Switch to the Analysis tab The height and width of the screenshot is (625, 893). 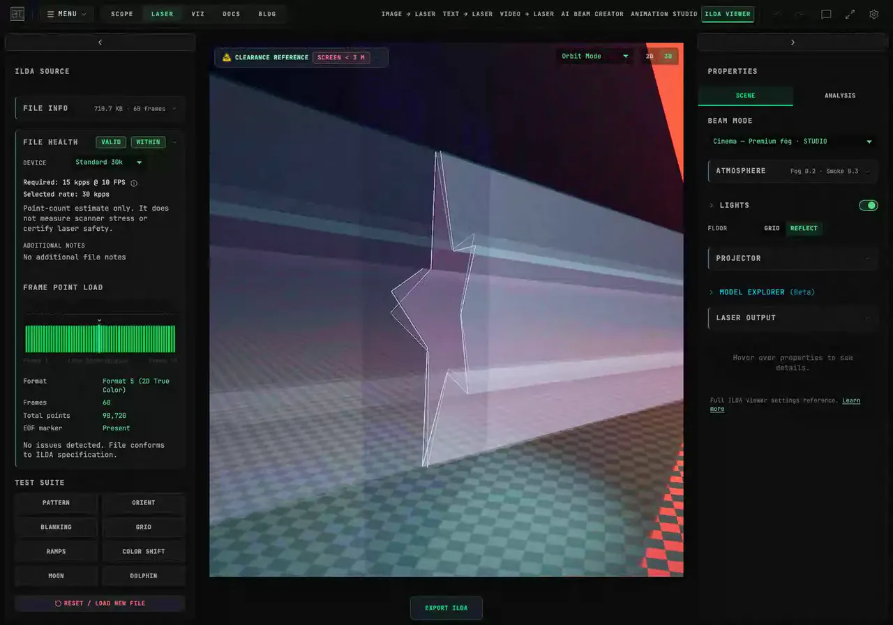point(840,96)
